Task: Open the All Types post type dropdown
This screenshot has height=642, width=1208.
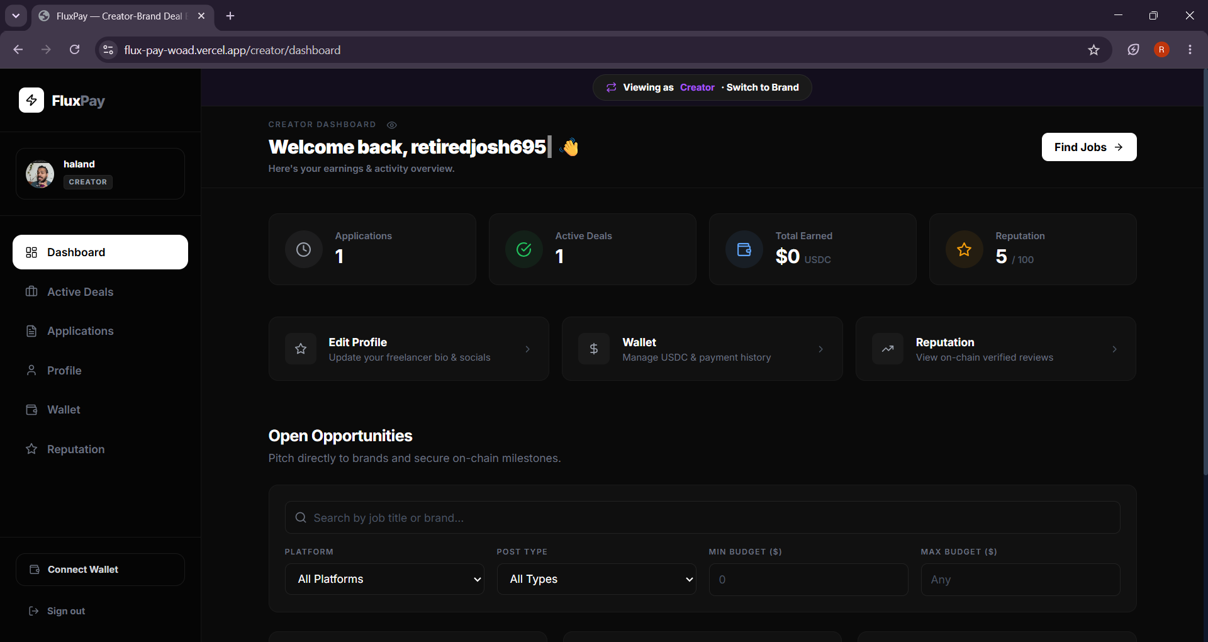Action: pos(596,579)
